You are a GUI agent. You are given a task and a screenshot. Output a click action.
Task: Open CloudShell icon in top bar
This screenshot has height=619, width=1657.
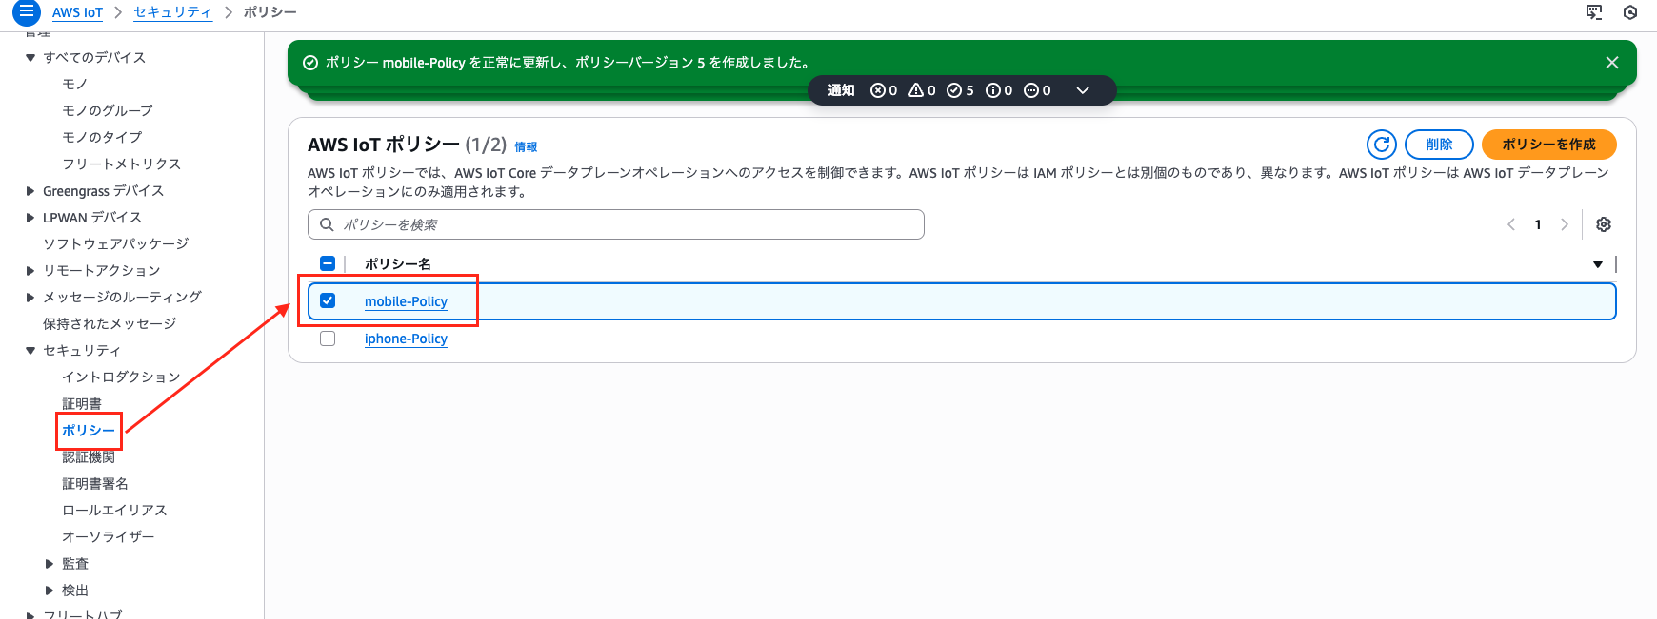(x=1594, y=12)
